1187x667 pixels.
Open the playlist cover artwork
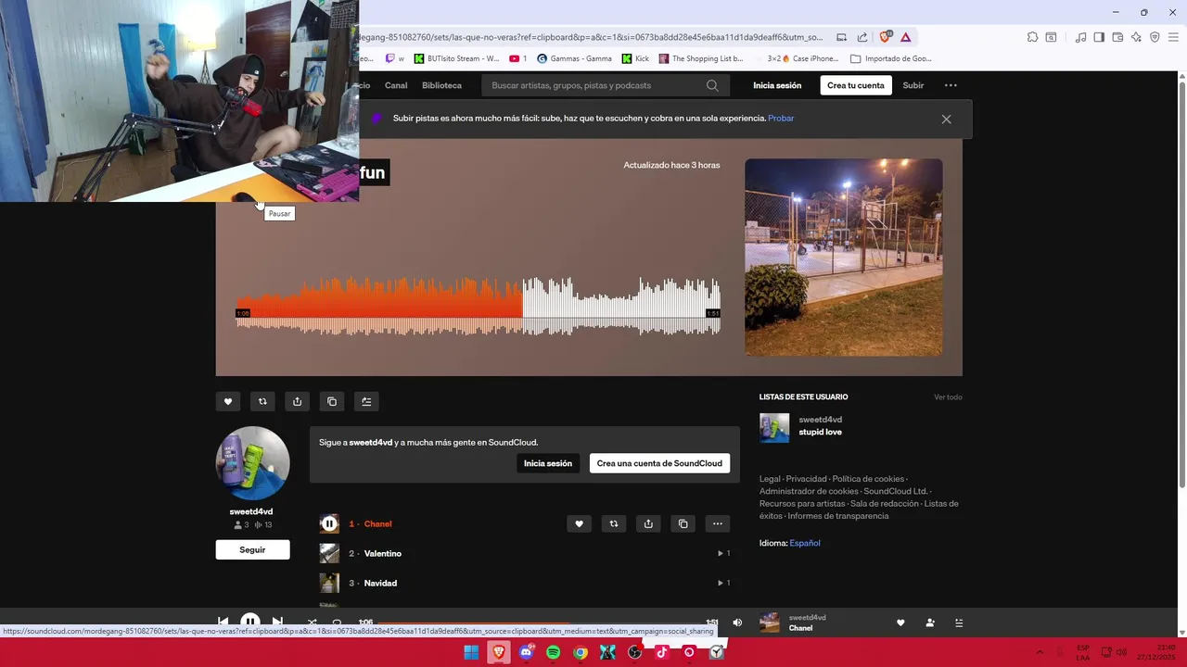point(844,257)
